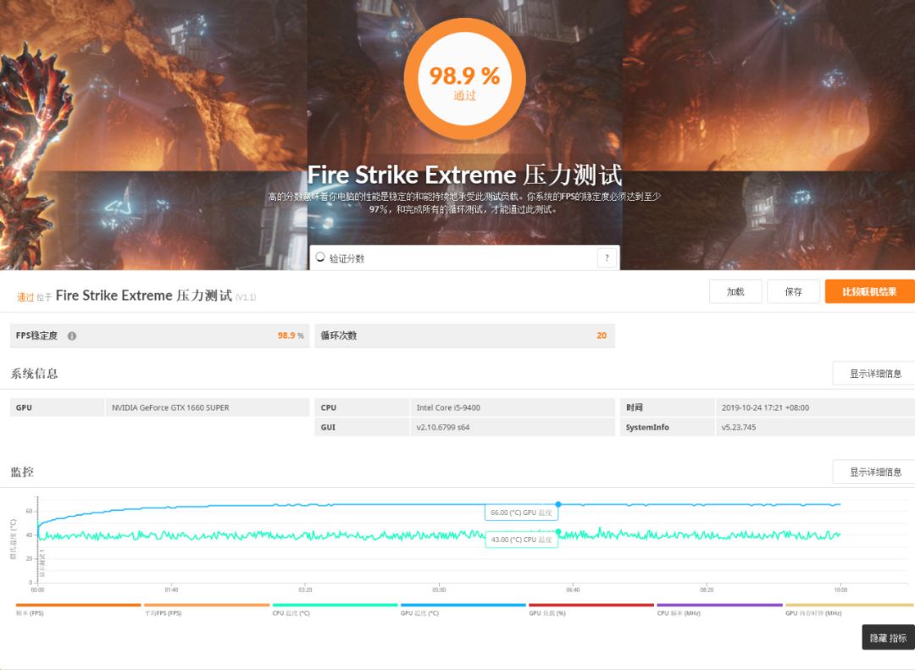Click the 系统信息 section heading
The height and width of the screenshot is (670, 915).
click(35, 374)
